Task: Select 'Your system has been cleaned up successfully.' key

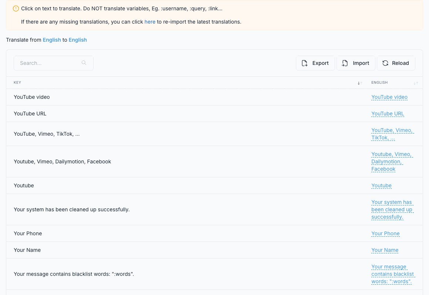Action: 72,209
